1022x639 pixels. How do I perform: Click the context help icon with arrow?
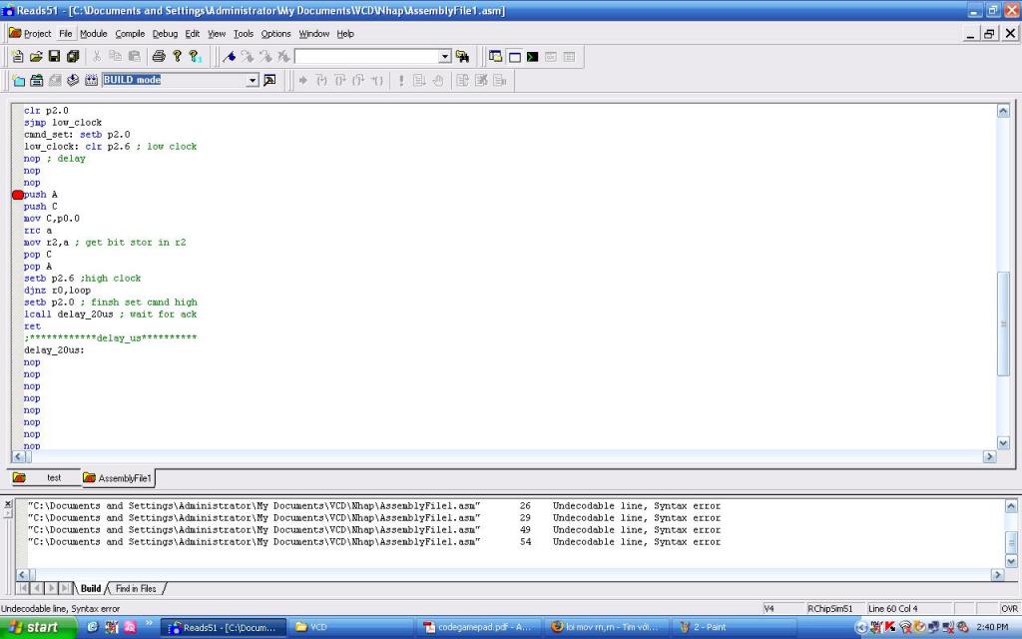coord(195,57)
